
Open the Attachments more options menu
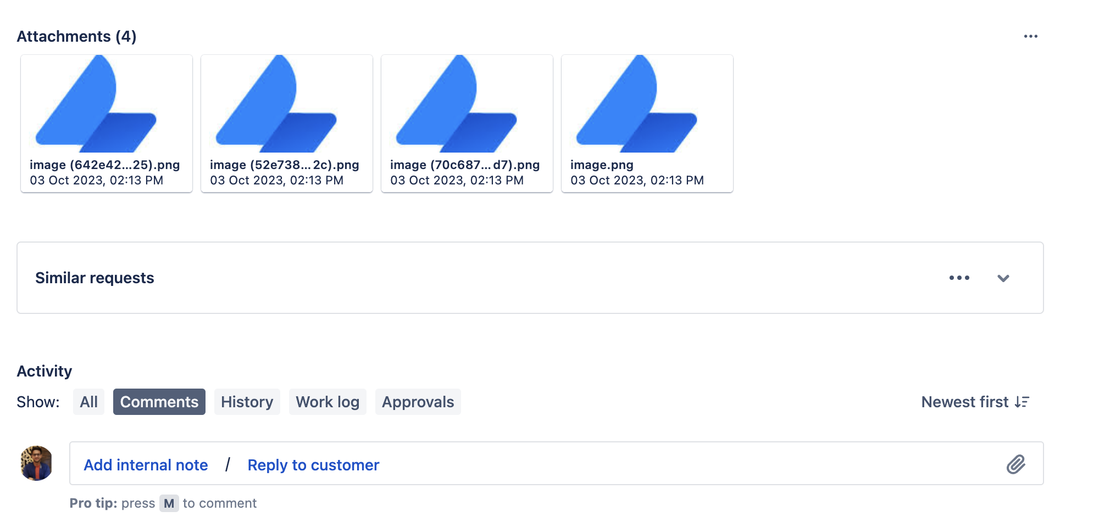[x=1030, y=36]
